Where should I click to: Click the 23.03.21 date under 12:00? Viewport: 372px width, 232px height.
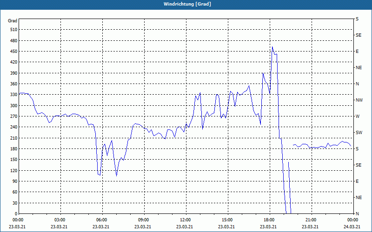point(185,227)
